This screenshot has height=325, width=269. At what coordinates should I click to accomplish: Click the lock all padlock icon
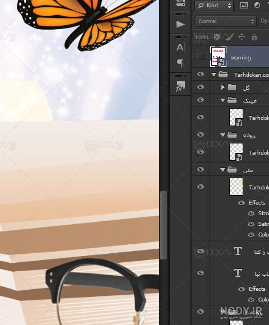(x=254, y=37)
